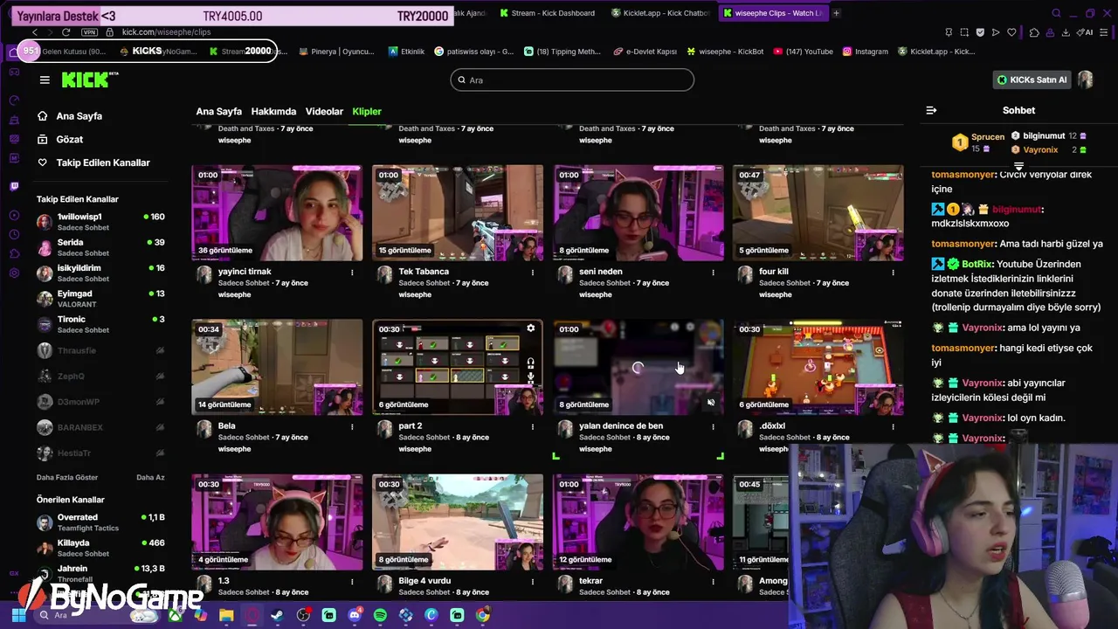Open Serida followed channel
The height and width of the screenshot is (629, 1118).
tap(100, 247)
